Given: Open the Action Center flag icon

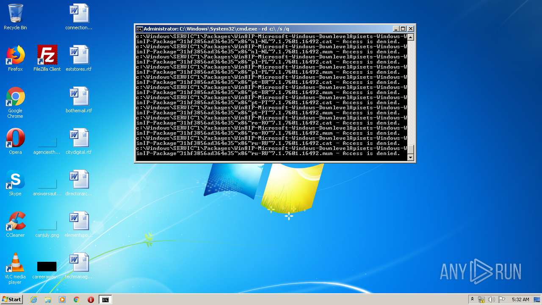Looking at the screenshot, I should 502,299.
